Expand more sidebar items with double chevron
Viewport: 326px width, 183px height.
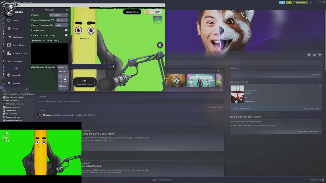(16, 68)
